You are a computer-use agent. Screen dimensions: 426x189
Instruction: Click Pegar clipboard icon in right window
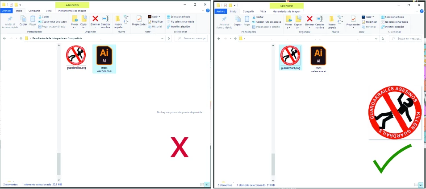246,19
